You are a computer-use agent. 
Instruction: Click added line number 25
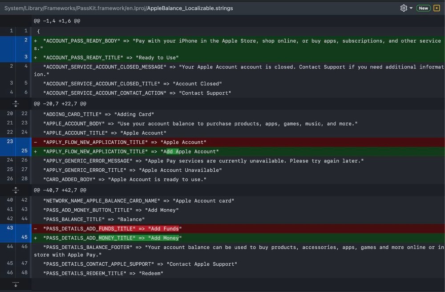pyautogui.click(x=24, y=151)
